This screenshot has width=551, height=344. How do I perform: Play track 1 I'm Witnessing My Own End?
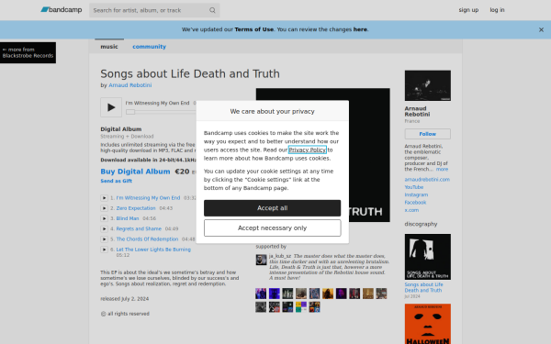104,198
